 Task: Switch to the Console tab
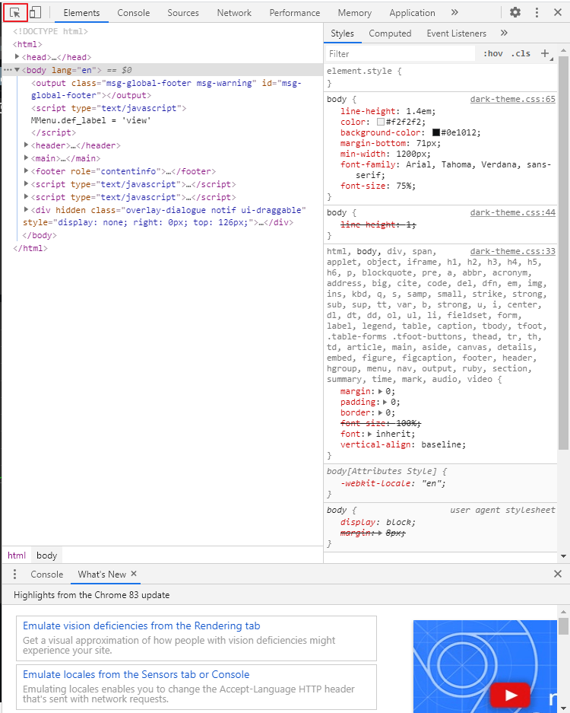(134, 13)
